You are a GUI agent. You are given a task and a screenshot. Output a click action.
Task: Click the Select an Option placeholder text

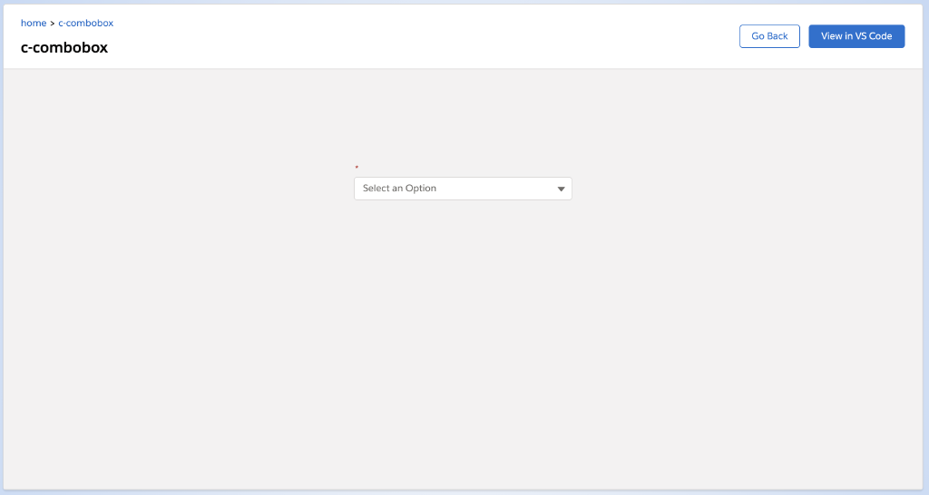point(399,189)
